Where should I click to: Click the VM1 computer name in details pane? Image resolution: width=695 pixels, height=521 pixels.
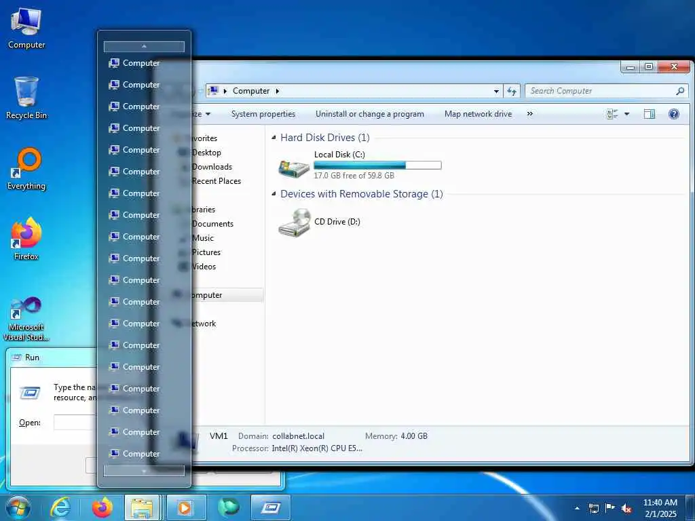pos(219,436)
